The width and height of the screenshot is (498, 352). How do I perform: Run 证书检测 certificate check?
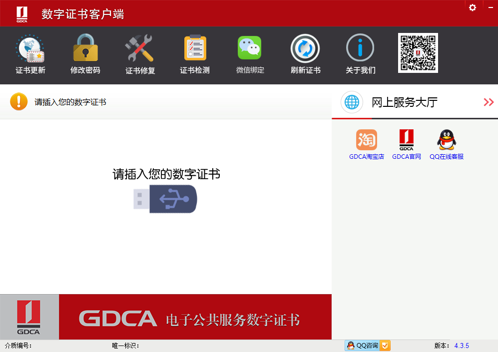click(x=195, y=54)
